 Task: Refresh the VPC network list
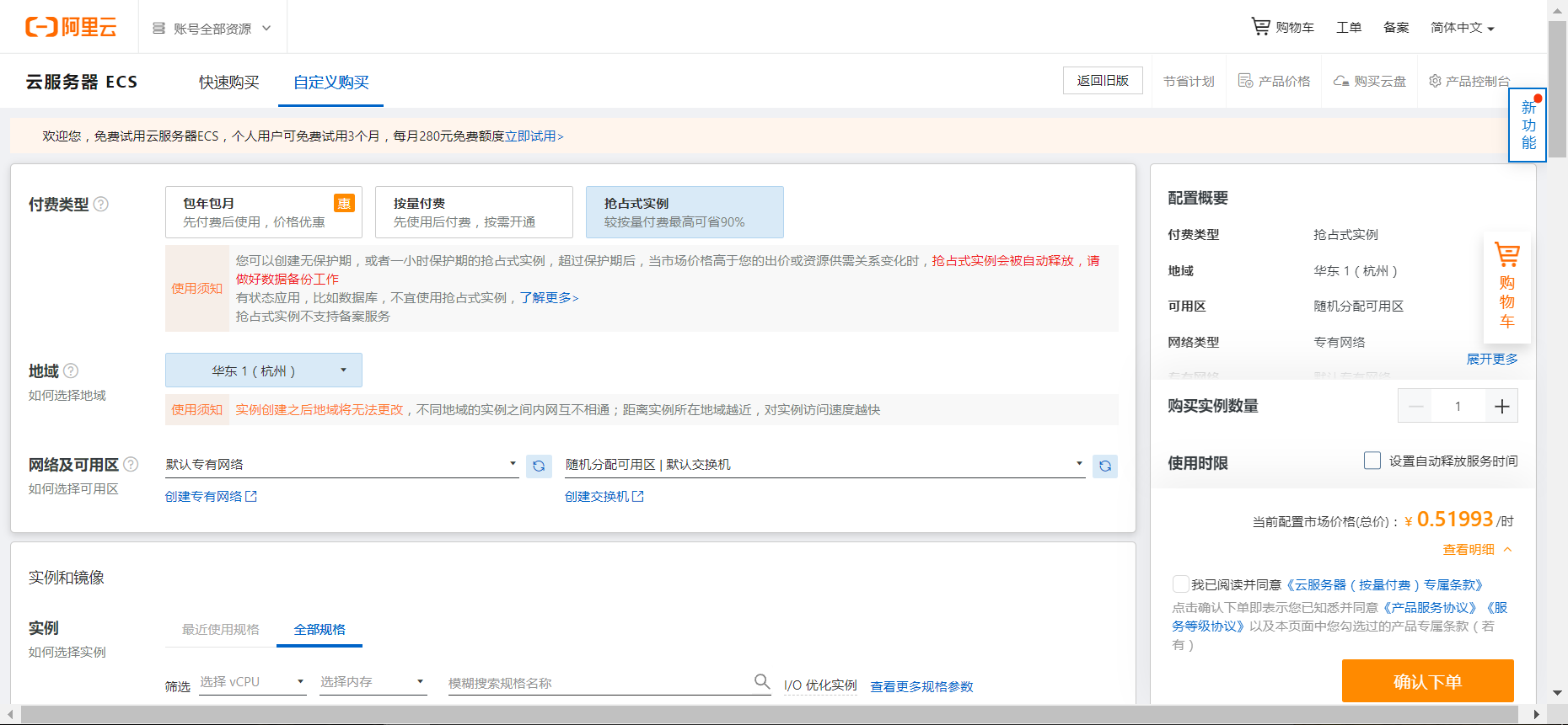pos(539,466)
